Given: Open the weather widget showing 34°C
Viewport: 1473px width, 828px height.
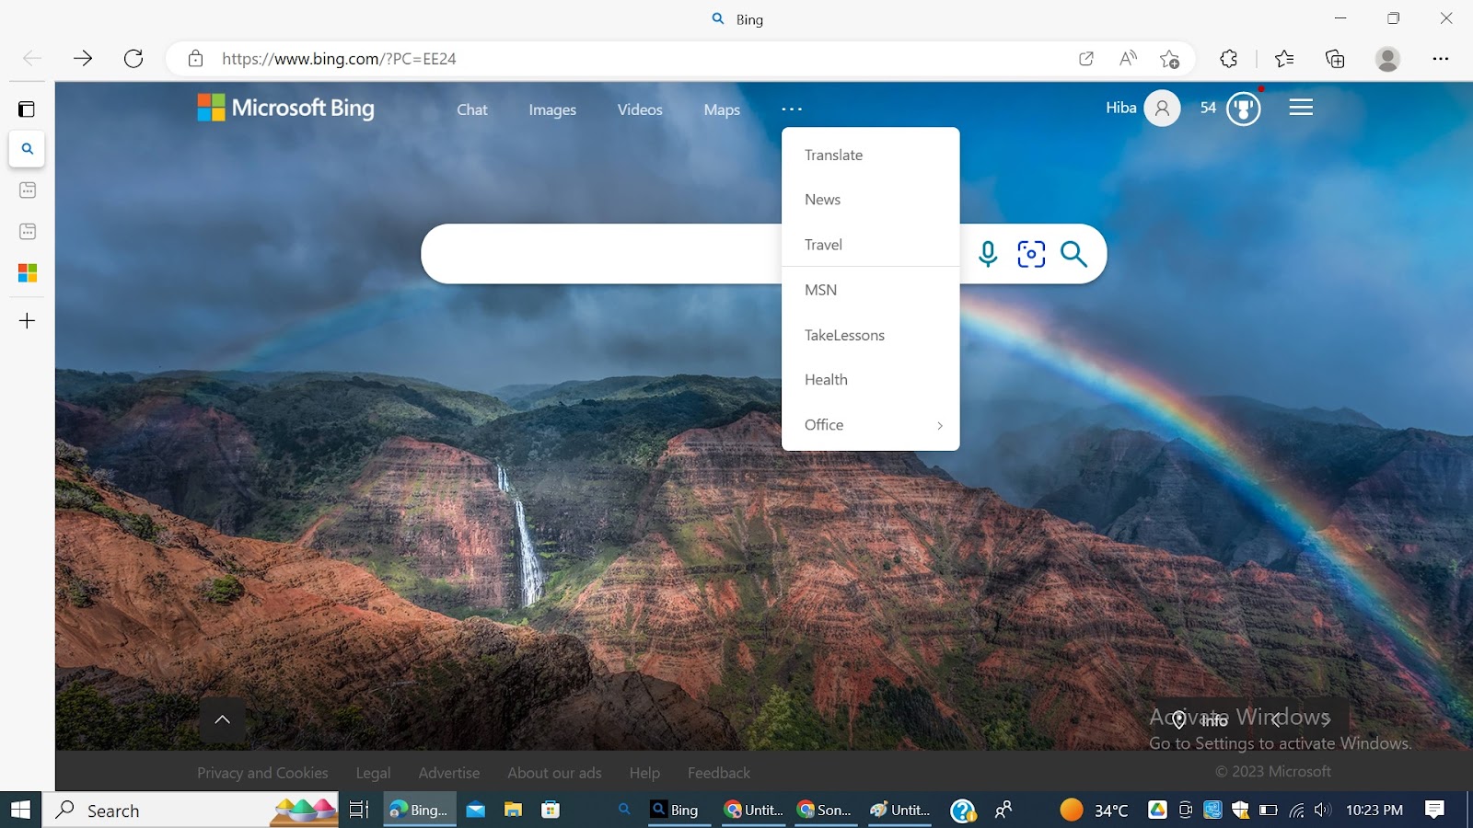Looking at the screenshot, I should 1094,810.
